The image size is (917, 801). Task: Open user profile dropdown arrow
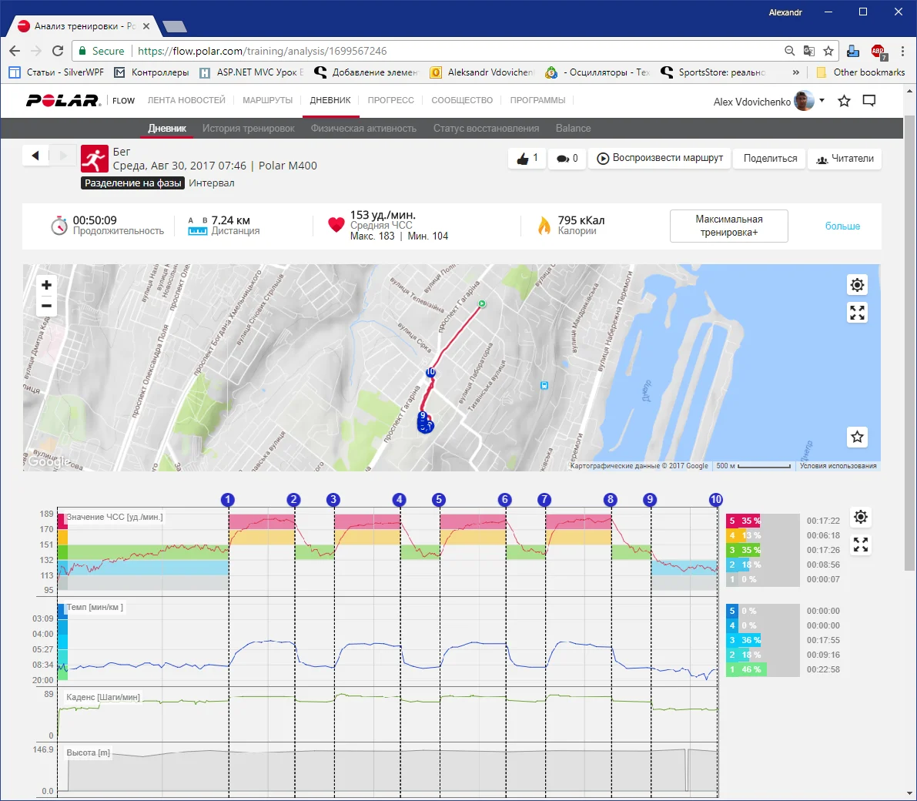tap(822, 101)
